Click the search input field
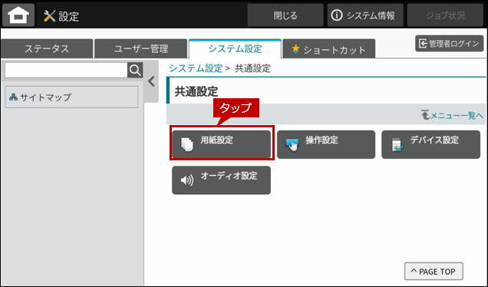488x287 pixels. pos(66,71)
